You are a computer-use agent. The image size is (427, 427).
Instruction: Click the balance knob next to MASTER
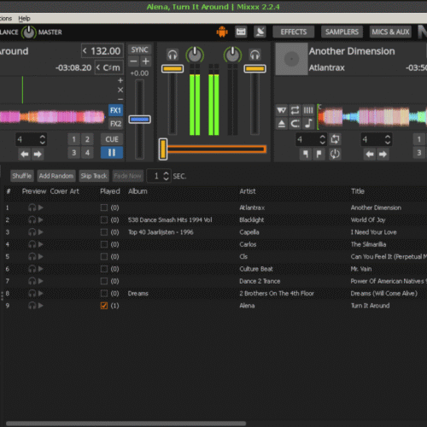(x=28, y=32)
